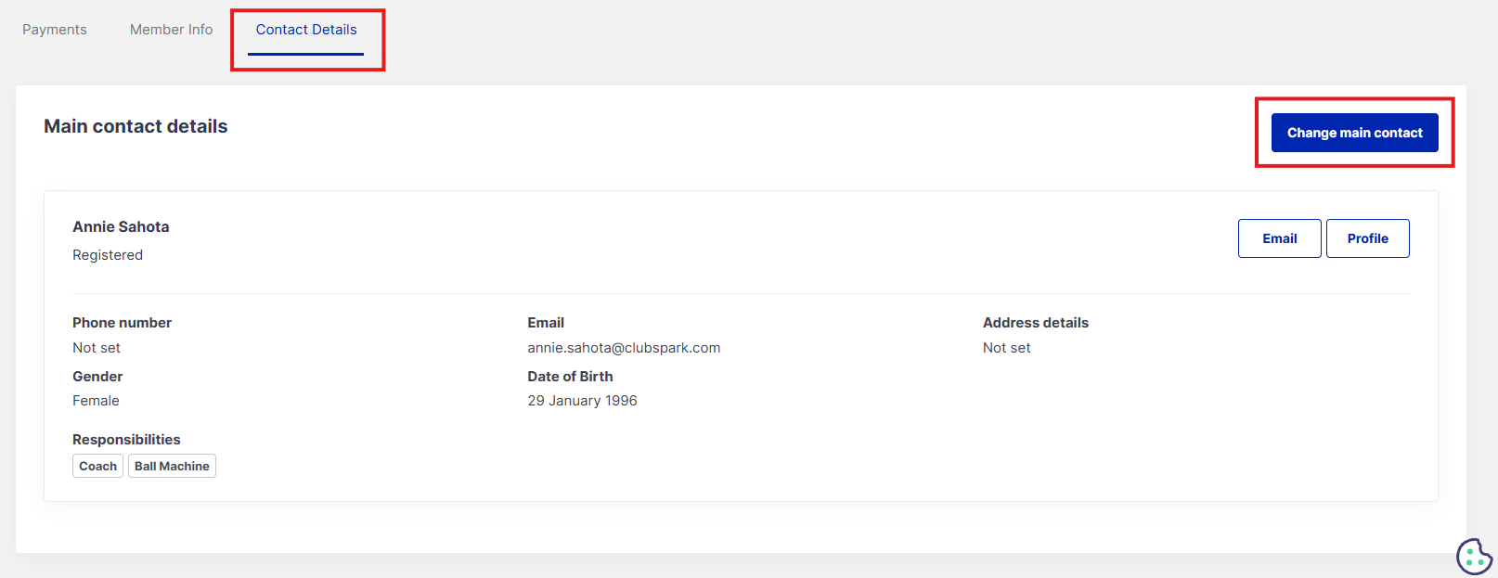Image resolution: width=1498 pixels, height=578 pixels.
Task: Click the Phone number field label
Action: coord(122,323)
